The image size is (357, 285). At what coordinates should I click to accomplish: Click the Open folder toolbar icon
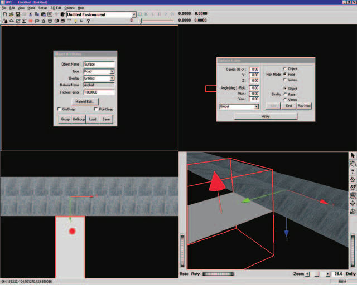[11, 14]
